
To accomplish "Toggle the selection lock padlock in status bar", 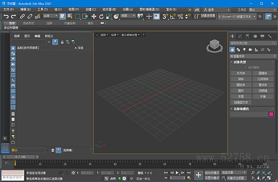I will 67,172.
